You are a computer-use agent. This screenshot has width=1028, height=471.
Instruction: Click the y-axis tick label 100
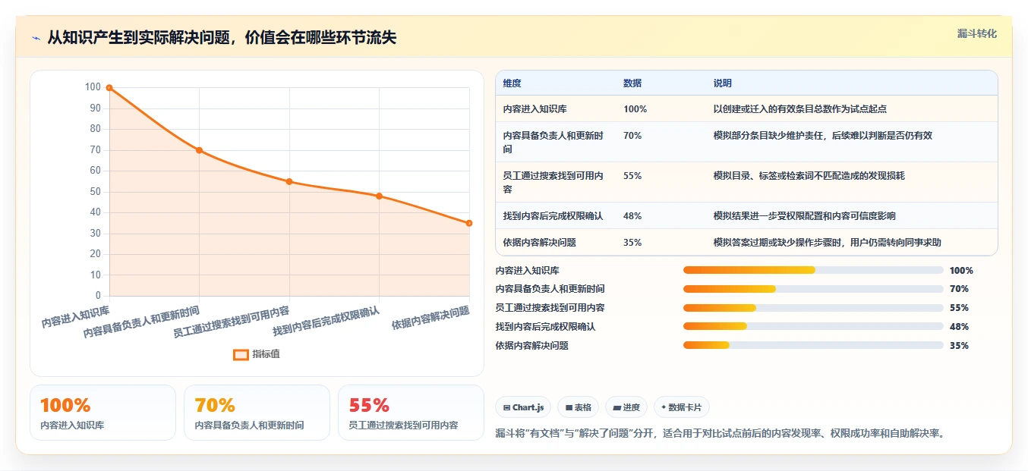(x=93, y=87)
